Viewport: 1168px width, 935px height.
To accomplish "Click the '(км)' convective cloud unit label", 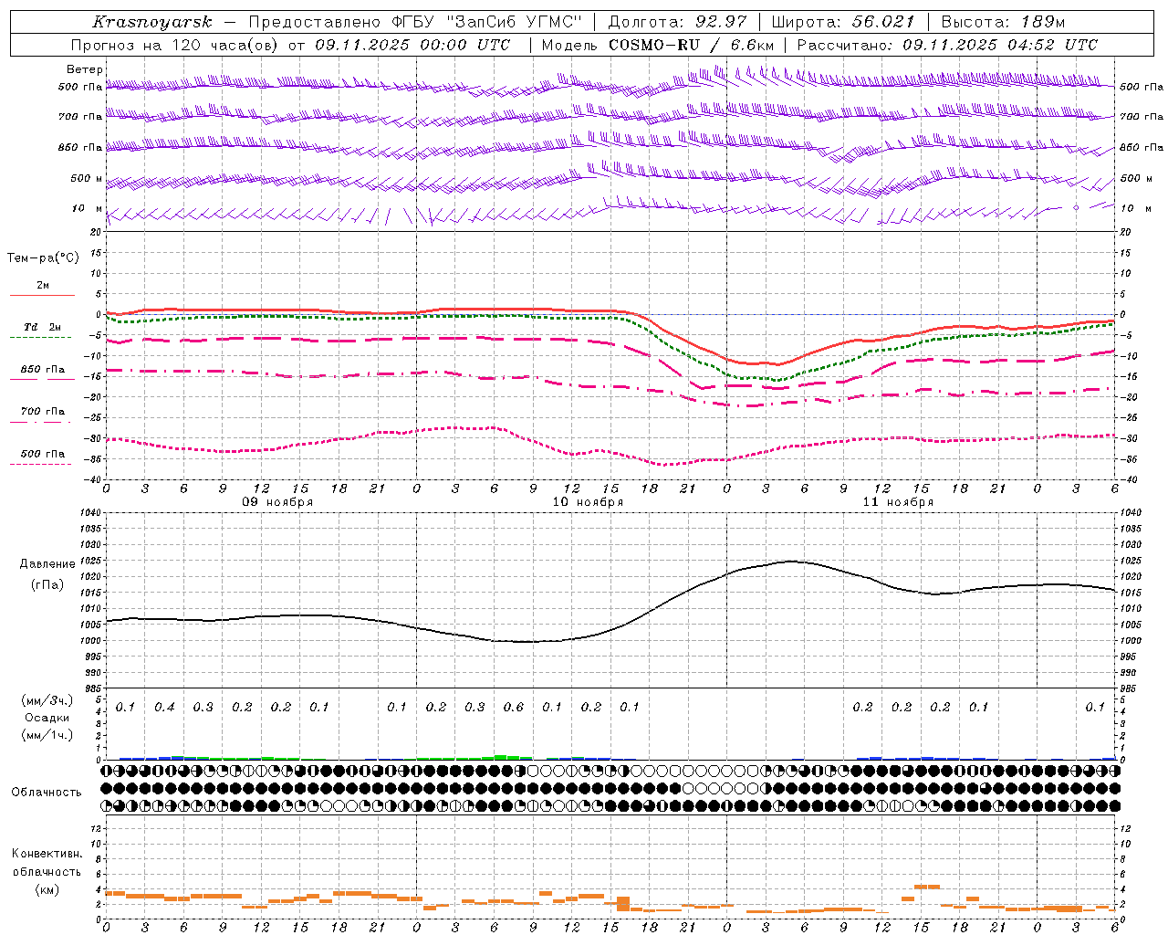I will [47, 889].
